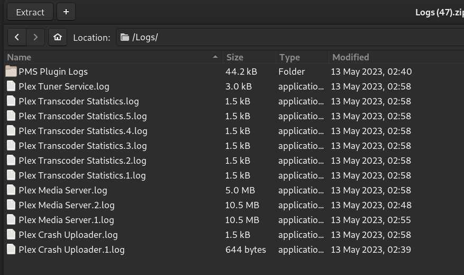Select Plex Transcoder Statistics.5.log
Viewport: 464px width, 275px height.
click(83, 116)
